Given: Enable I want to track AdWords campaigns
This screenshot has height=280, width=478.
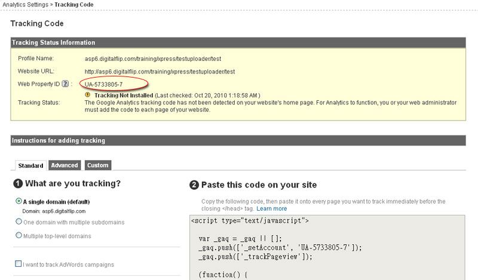Looking at the screenshot, I should 19,263.
